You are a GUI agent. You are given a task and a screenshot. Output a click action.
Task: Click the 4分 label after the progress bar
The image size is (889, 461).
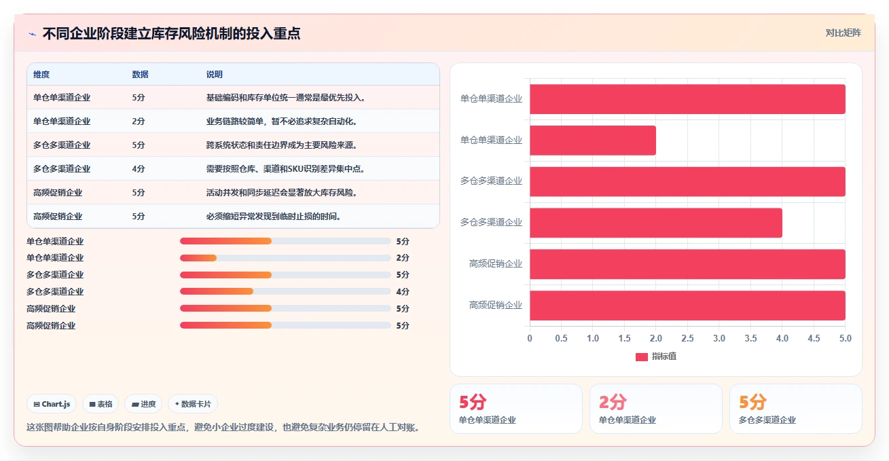click(x=403, y=292)
